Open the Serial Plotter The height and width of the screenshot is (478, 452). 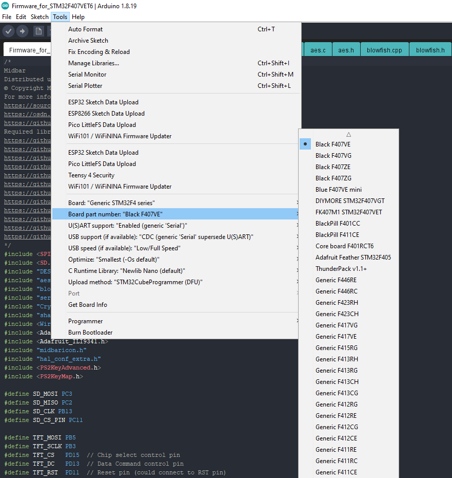(x=85, y=85)
